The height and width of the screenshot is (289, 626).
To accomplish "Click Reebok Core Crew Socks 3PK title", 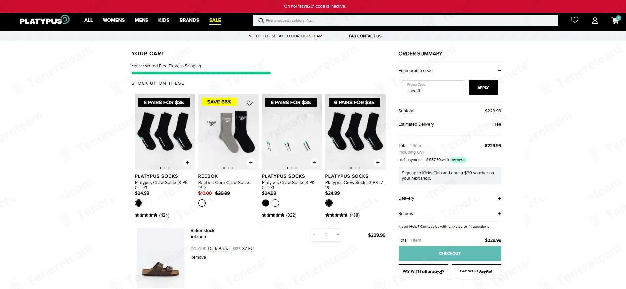I will tap(224, 185).
